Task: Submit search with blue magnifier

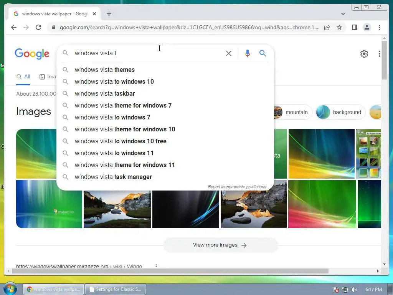Action: (263, 53)
